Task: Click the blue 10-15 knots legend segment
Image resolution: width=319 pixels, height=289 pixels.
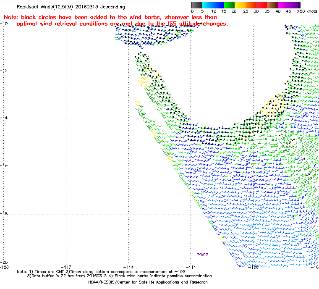Action: coord(218,5)
